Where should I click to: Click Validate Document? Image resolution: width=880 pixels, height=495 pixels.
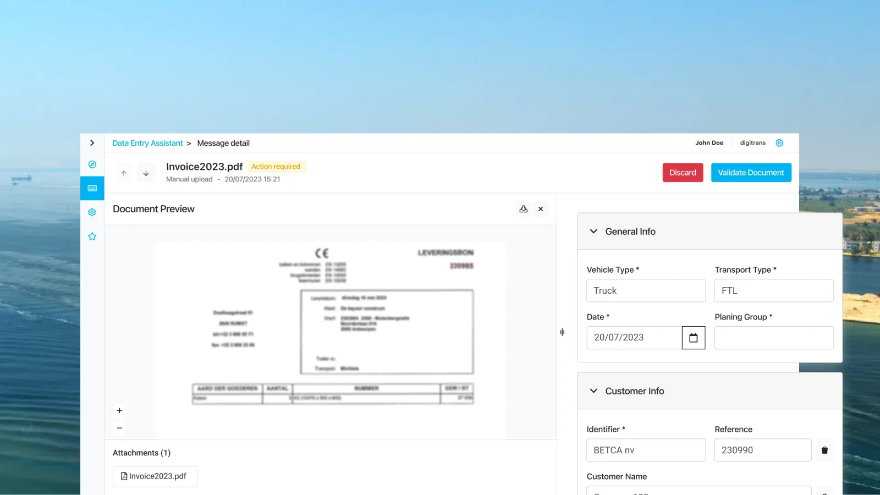pyautogui.click(x=751, y=173)
